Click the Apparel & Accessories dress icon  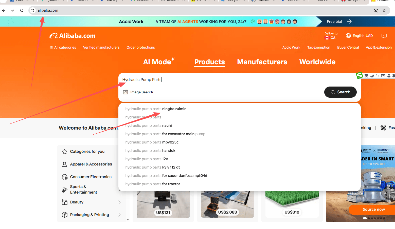[65, 164]
